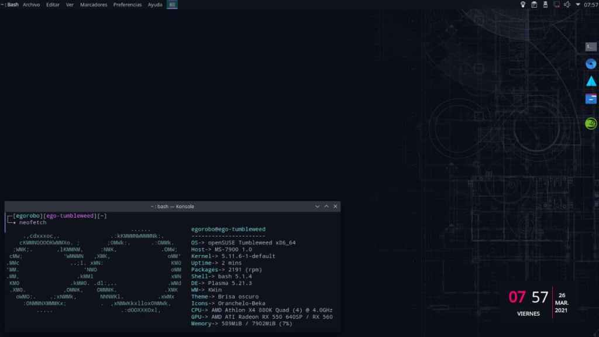The width and height of the screenshot is (599, 337).
Task: Open the blue circular browser dock icon
Action: click(x=591, y=64)
